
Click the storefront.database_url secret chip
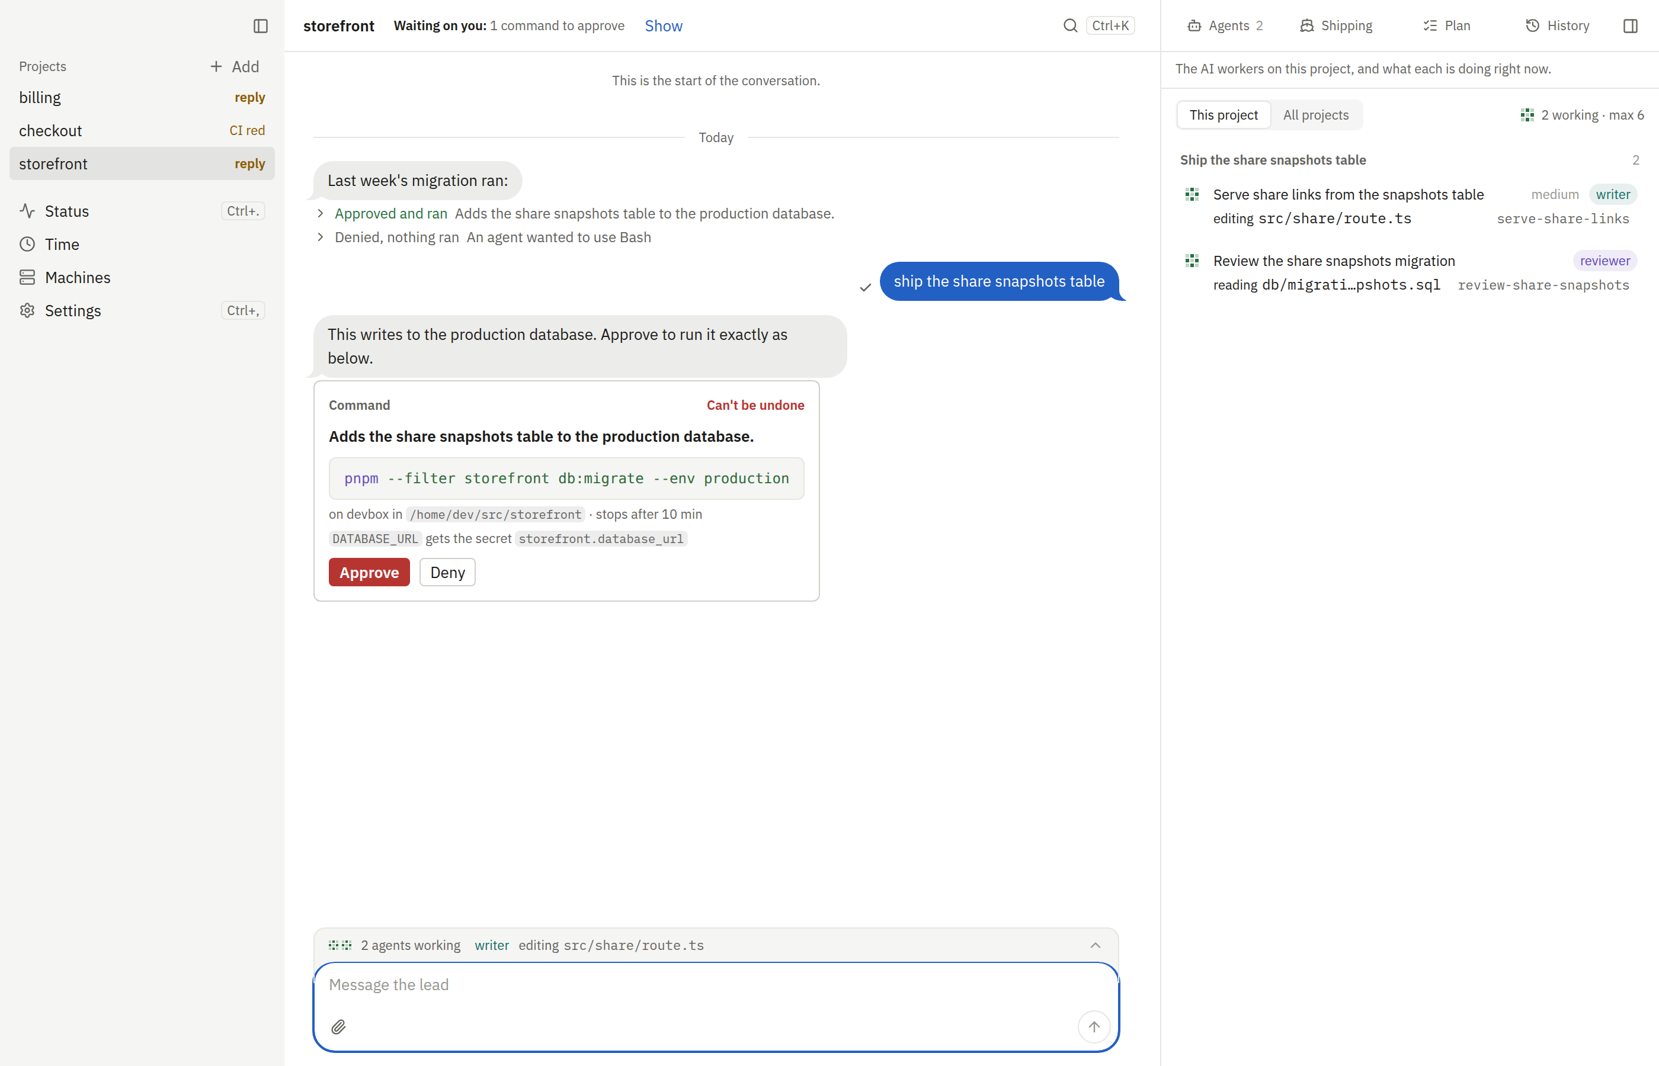pyautogui.click(x=601, y=538)
